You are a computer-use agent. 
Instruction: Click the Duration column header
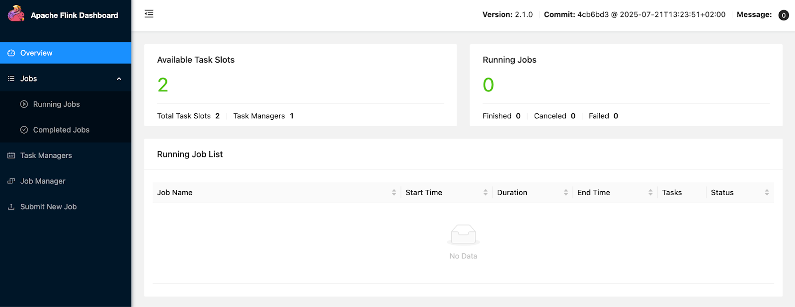pos(533,193)
